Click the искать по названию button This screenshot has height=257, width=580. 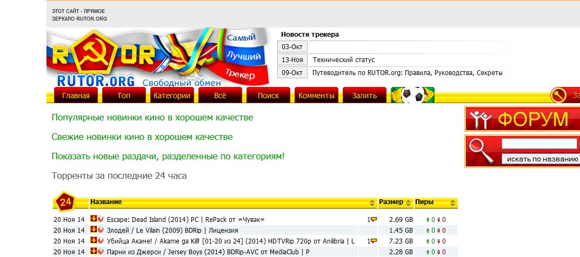pos(541,159)
